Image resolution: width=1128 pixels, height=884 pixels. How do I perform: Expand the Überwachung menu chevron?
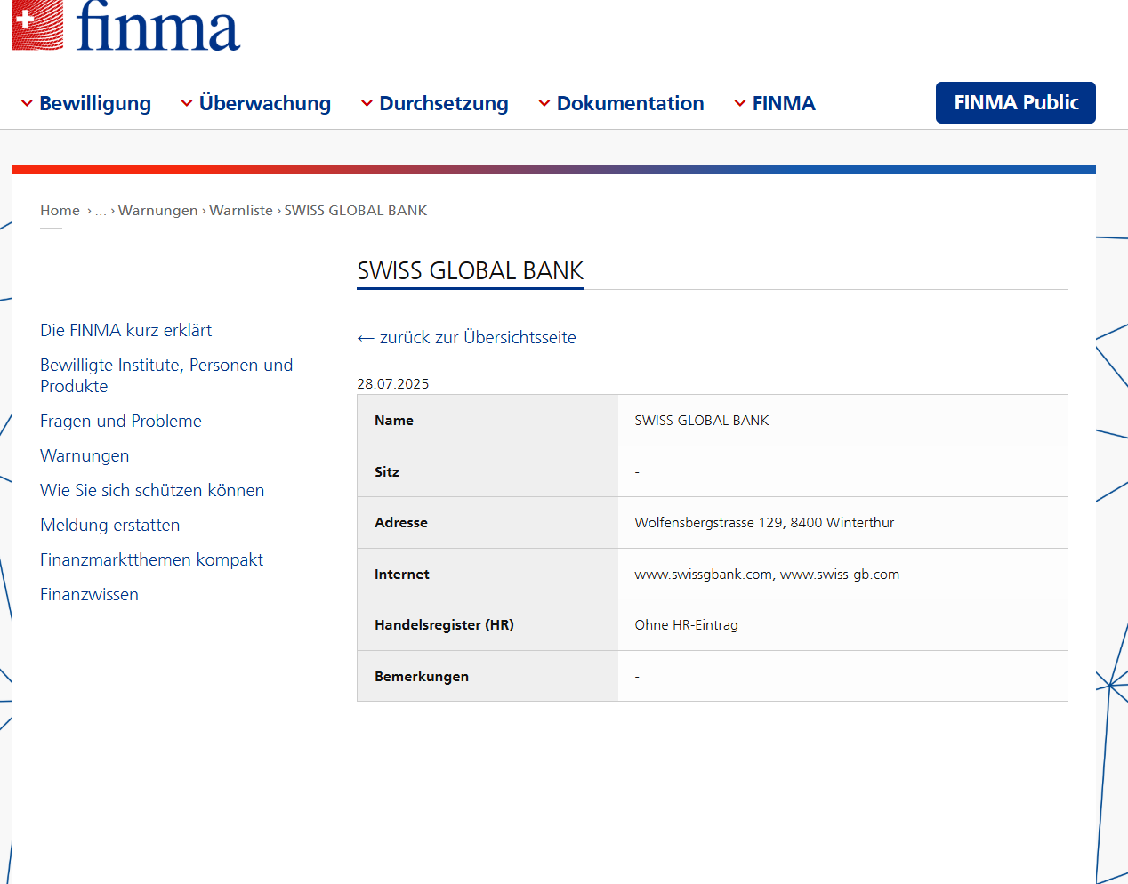187,104
